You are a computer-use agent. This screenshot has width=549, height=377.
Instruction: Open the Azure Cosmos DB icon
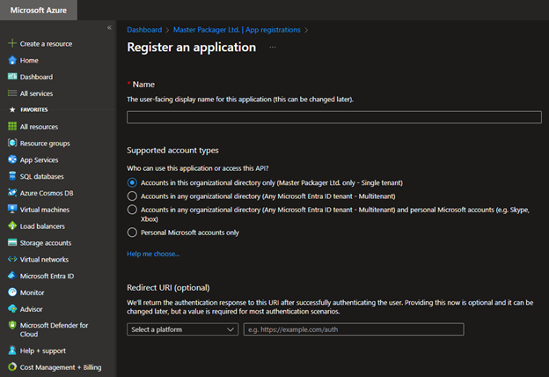click(12, 193)
